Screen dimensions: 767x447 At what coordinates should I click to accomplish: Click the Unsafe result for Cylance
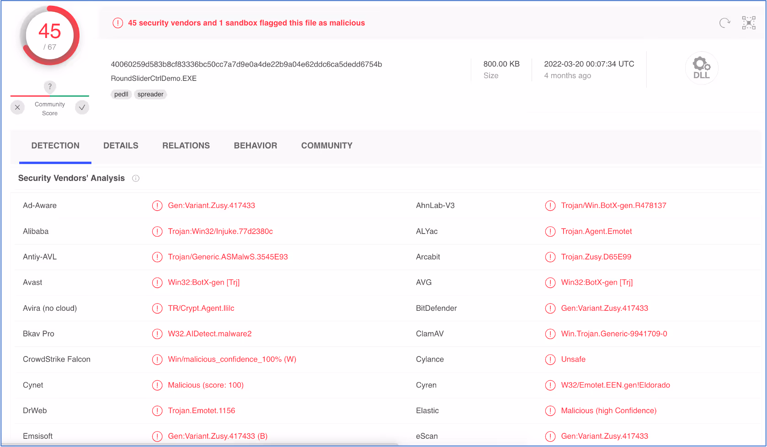(573, 359)
